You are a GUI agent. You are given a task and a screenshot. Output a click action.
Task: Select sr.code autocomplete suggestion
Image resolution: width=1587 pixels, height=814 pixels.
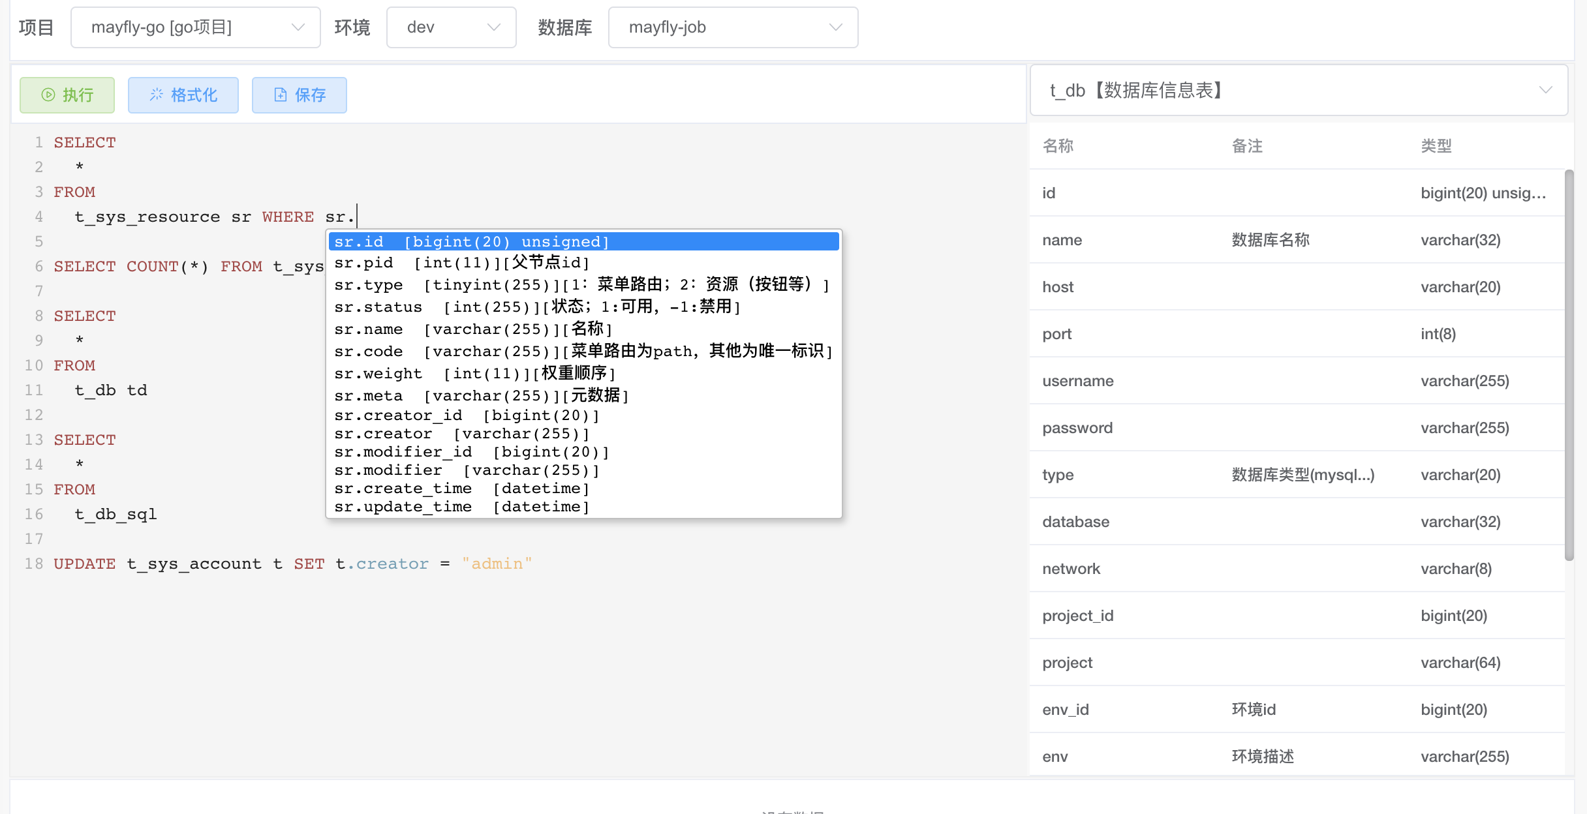click(584, 352)
